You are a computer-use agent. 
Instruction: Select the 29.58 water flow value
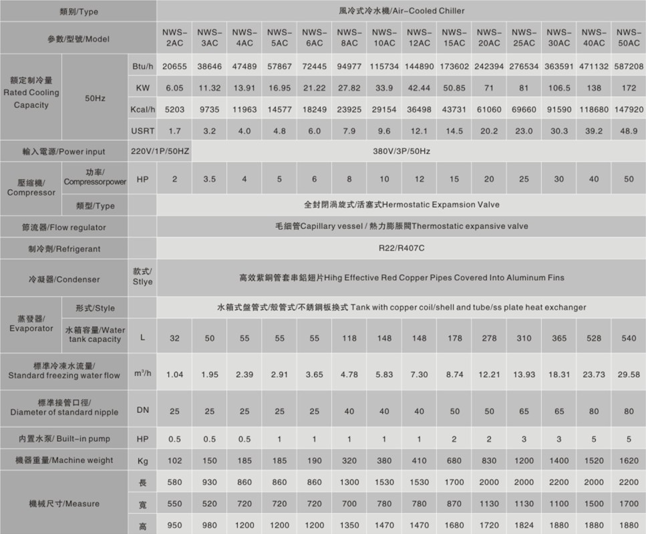pyautogui.click(x=628, y=374)
